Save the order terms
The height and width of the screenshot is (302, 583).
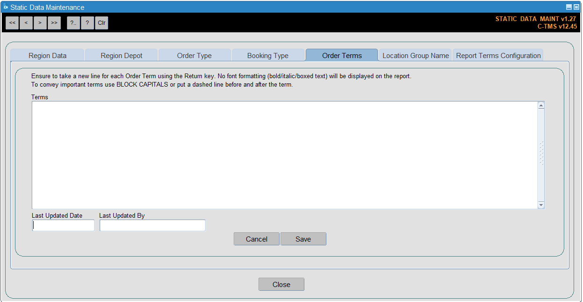point(303,239)
